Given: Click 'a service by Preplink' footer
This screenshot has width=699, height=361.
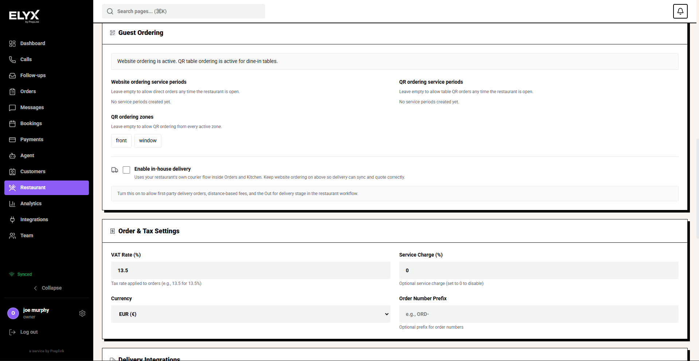Looking at the screenshot, I should pyautogui.click(x=47, y=351).
